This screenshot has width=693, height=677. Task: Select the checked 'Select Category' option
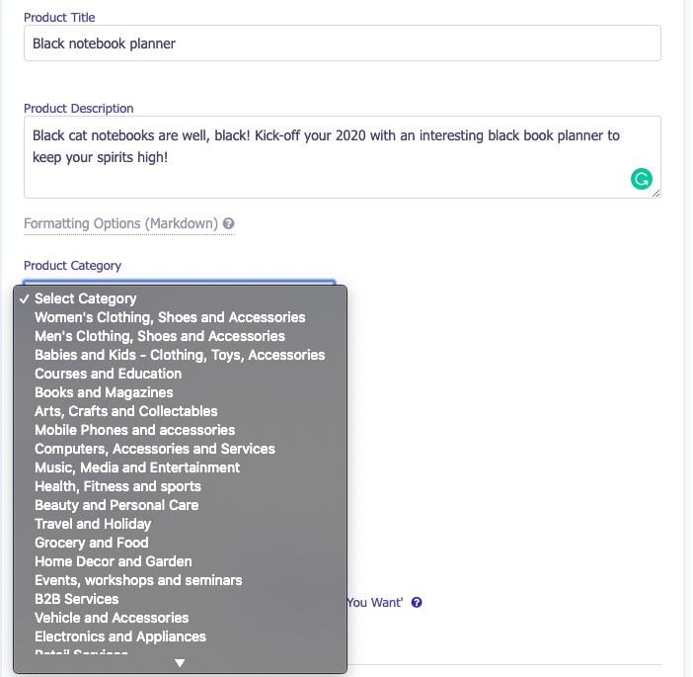[x=86, y=298]
